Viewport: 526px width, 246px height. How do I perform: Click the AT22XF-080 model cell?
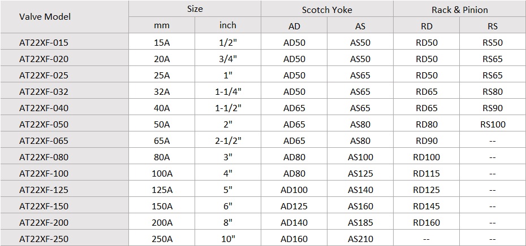tap(64, 157)
